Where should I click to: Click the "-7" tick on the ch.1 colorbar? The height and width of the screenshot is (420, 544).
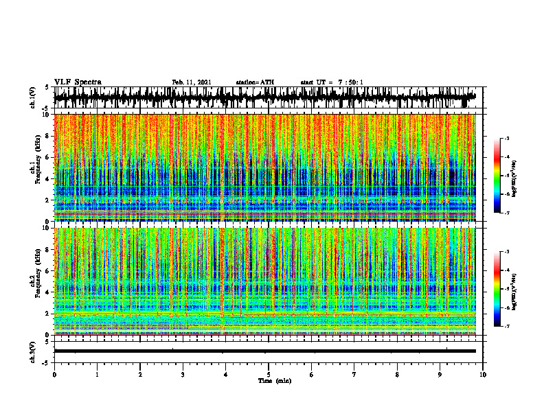pyautogui.click(x=507, y=213)
